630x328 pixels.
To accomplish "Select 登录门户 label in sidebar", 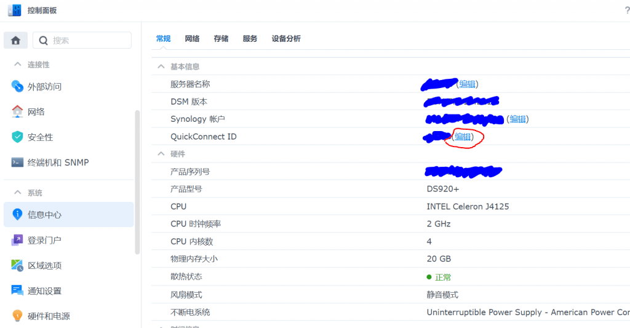I will (x=44, y=240).
